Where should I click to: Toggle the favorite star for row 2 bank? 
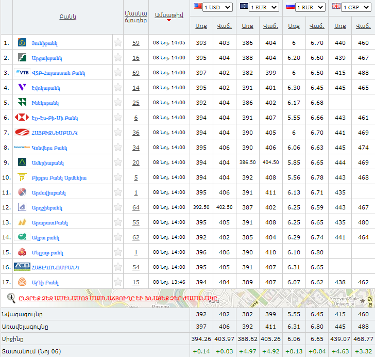pos(118,57)
